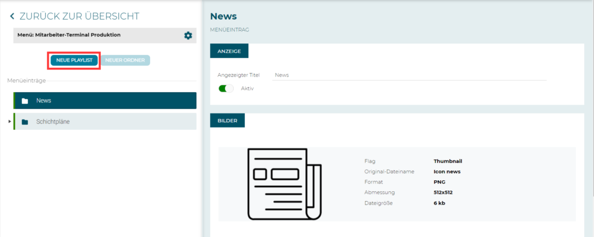Viewport: 594px width, 237px height.
Task: Click the 6 kb file size value
Action: click(x=440, y=203)
